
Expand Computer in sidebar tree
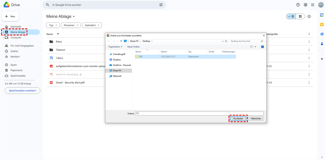(4, 38)
